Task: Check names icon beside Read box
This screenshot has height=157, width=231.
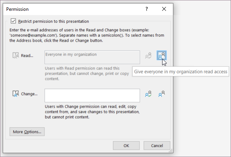Action: [x=148, y=56]
